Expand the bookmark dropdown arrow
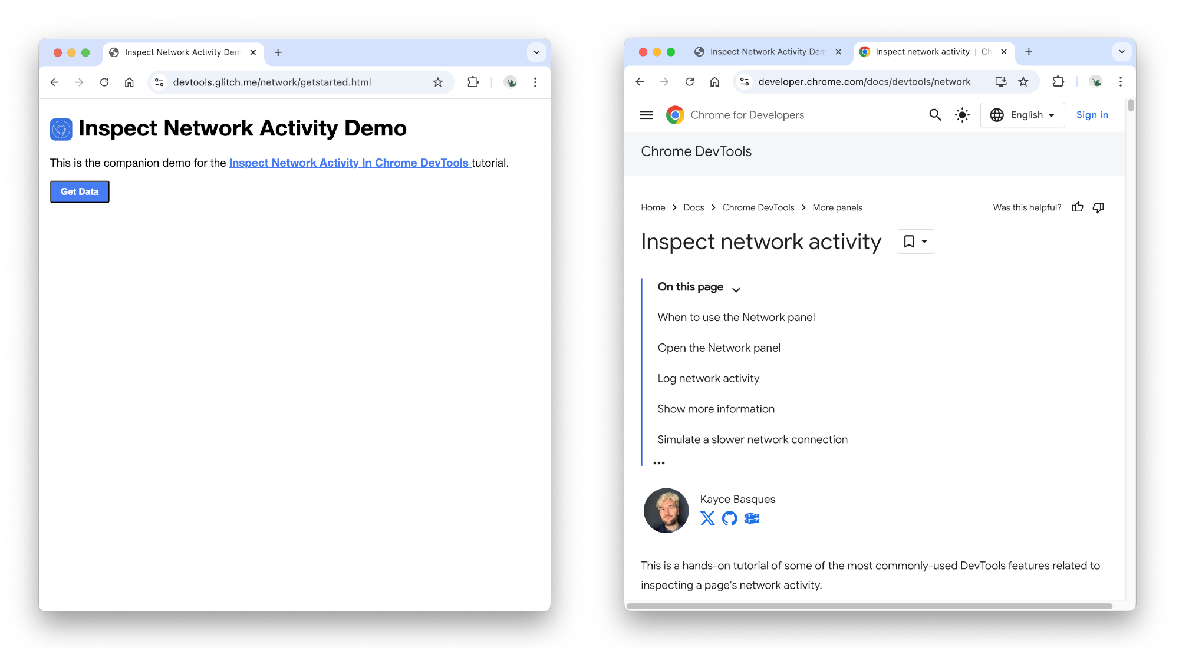Viewport: 1179px width, 648px height. [x=924, y=241]
